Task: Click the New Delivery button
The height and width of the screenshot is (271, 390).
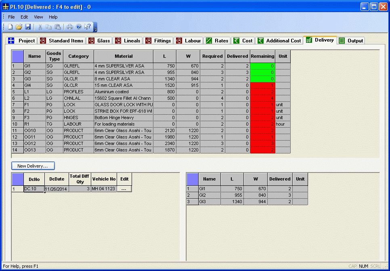Action: (33, 166)
